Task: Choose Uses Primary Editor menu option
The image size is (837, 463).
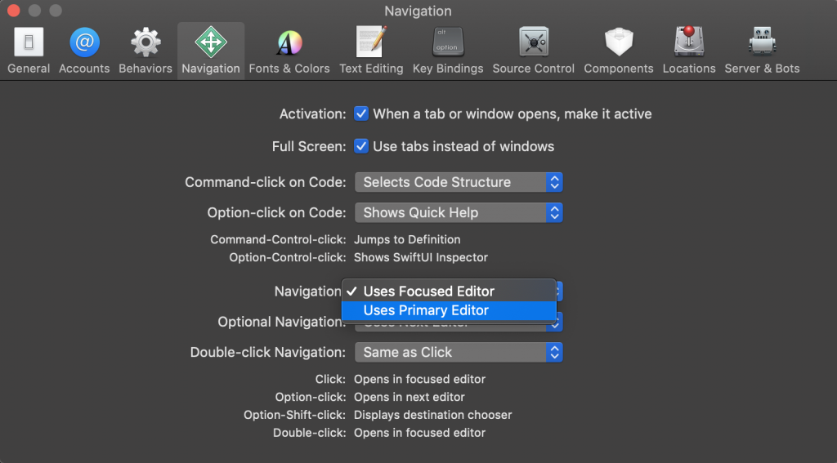Action: (426, 310)
